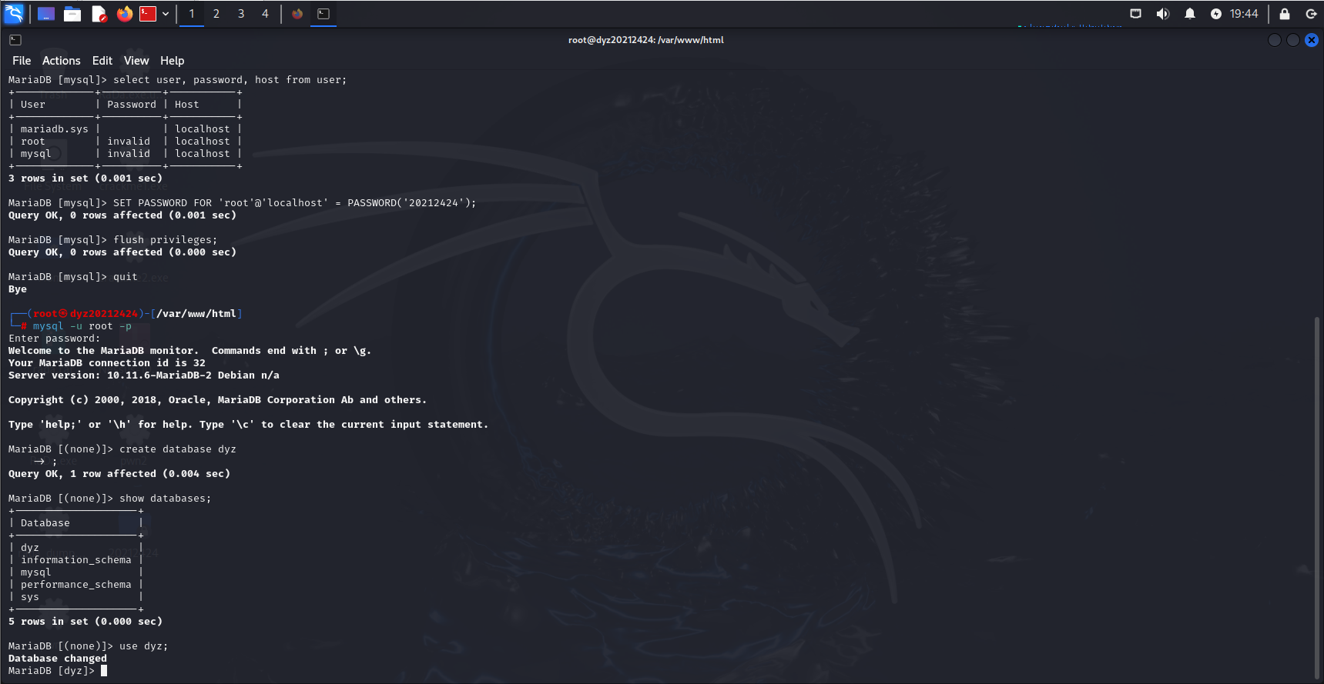
Task: Open the Actions menu
Action: point(62,61)
